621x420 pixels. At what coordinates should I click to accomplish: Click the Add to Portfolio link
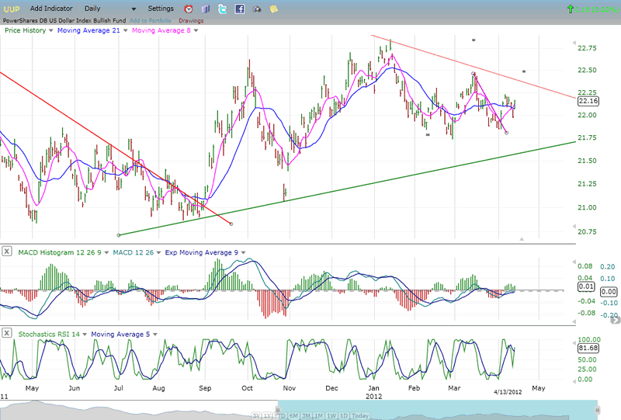tap(151, 20)
